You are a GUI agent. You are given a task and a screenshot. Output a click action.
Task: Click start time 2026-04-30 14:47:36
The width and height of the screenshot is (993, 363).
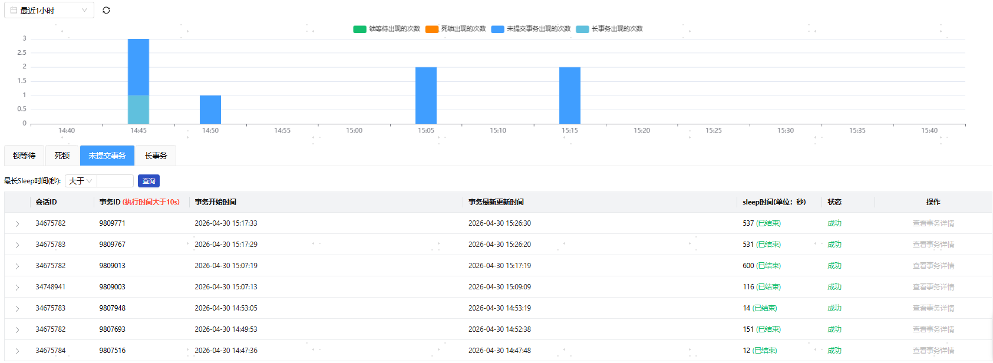coord(226,351)
